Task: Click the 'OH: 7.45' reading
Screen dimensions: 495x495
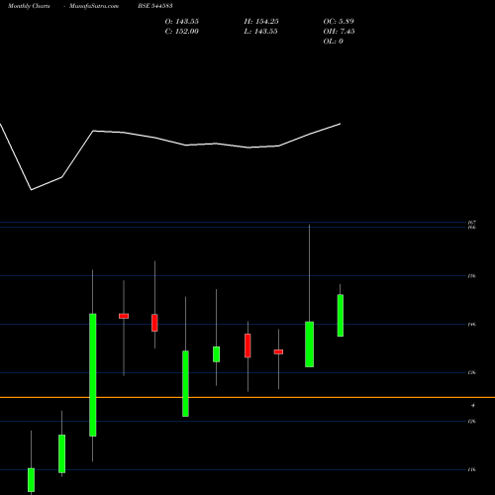Action: click(339, 32)
